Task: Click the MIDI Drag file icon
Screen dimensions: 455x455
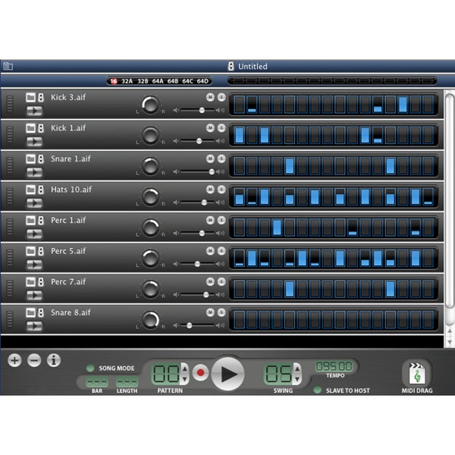Action: [x=417, y=373]
